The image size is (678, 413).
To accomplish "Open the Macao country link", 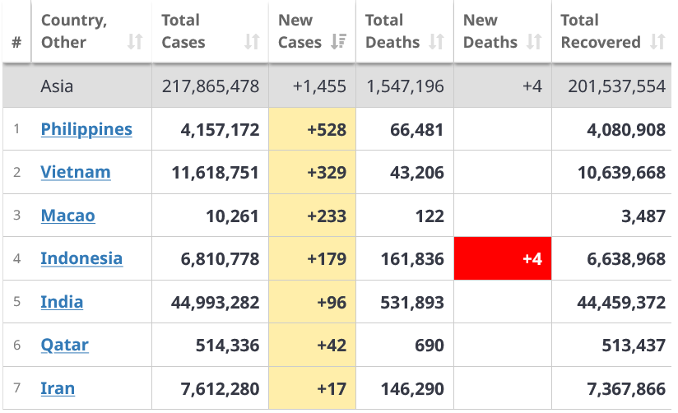I will (x=67, y=216).
